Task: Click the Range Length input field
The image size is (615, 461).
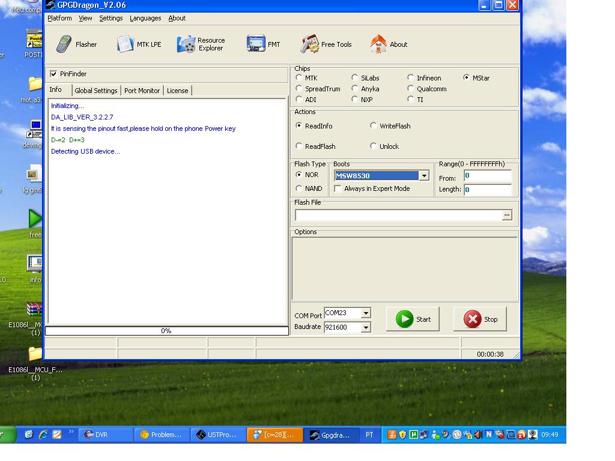Action: point(488,190)
